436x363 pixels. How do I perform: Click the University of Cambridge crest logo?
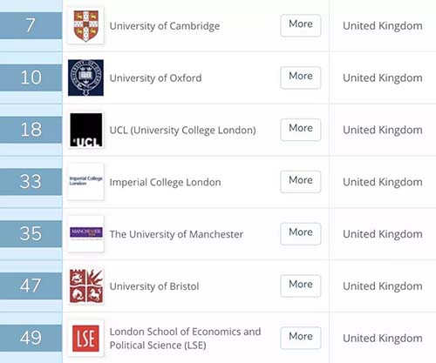click(85, 26)
